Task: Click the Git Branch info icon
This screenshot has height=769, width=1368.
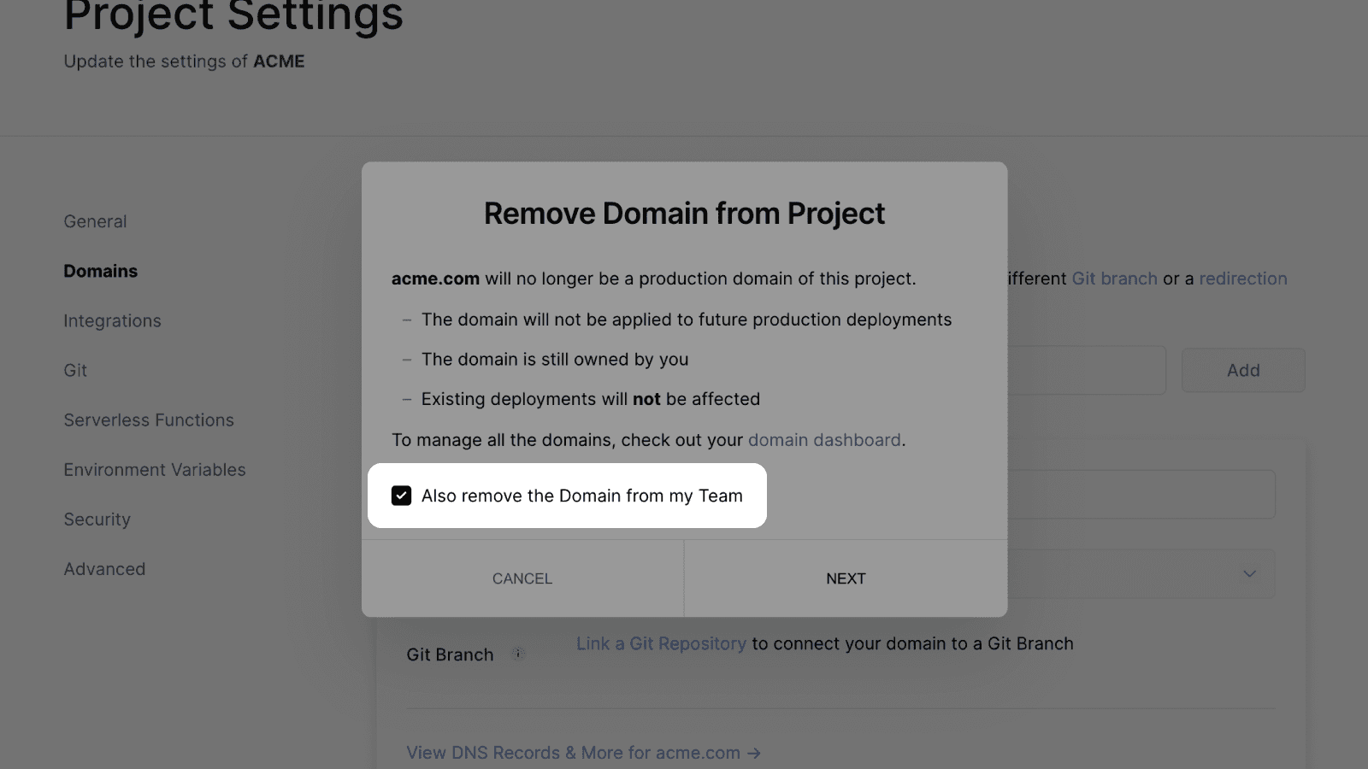Action: click(x=517, y=655)
